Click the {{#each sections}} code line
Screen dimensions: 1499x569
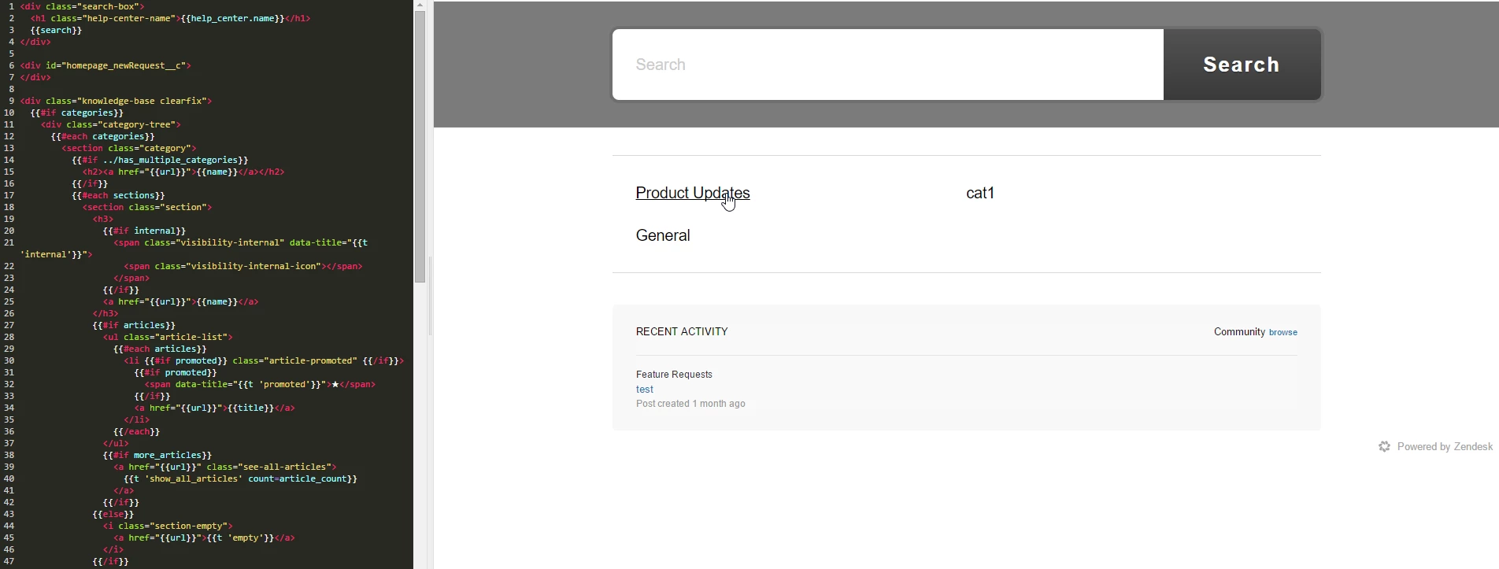(118, 195)
